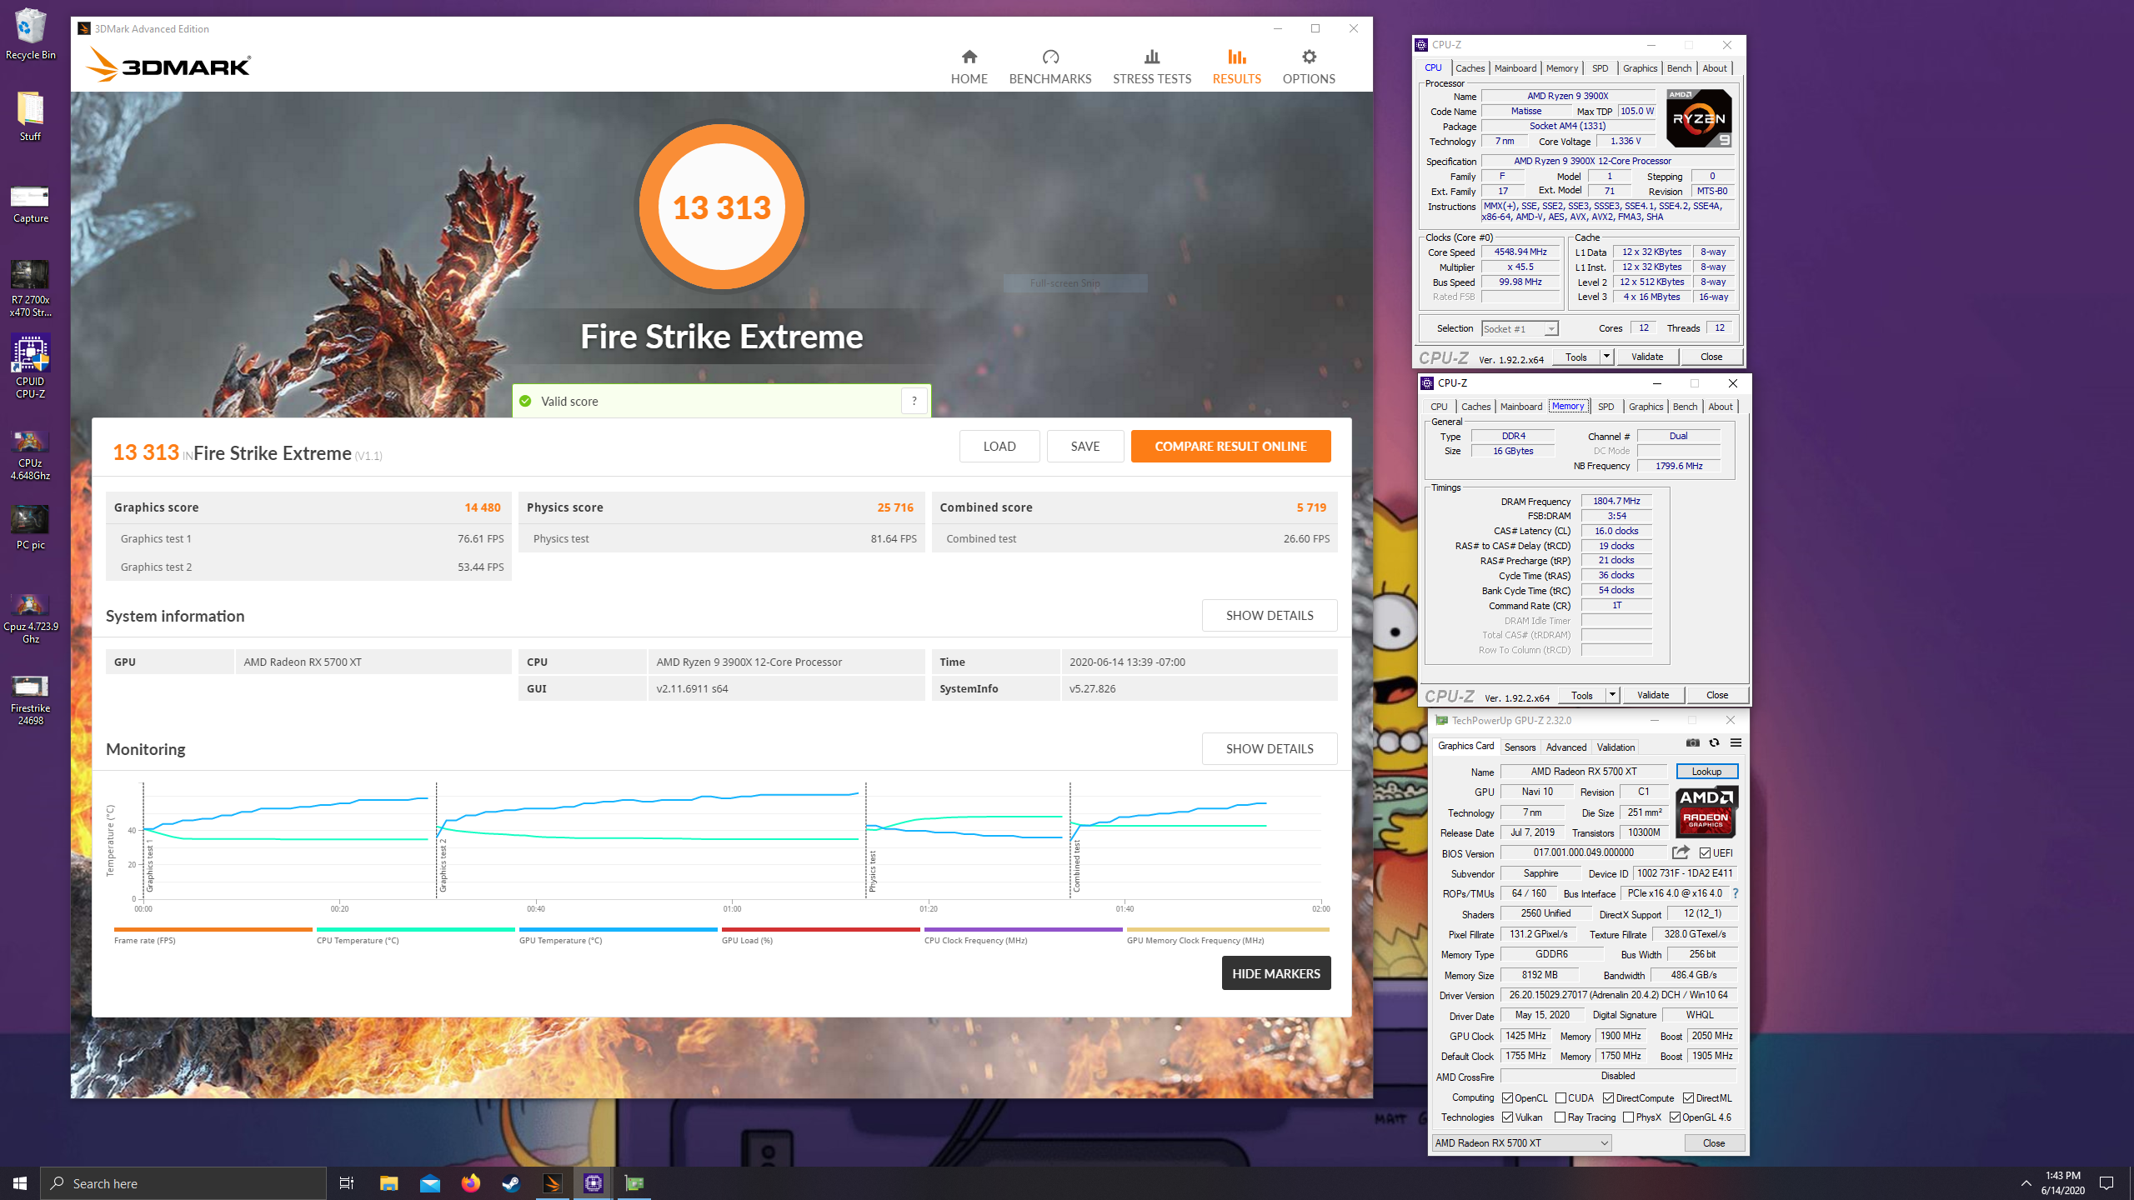Image resolution: width=2134 pixels, height=1200 pixels.
Task: Toggle the PhysX checkbox in GPU-Z
Action: pyautogui.click(x=1628, y=1117)
